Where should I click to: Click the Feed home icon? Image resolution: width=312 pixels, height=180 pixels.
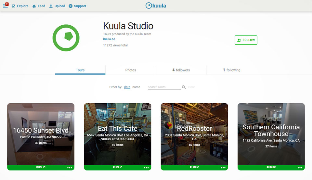click(x=34, y=6)
